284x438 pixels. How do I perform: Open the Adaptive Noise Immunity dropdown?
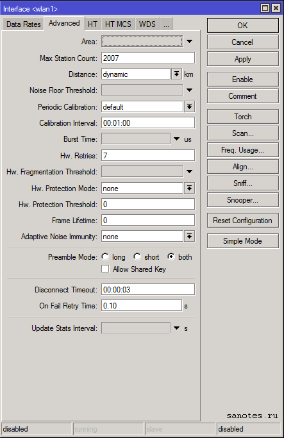(189, 237)
